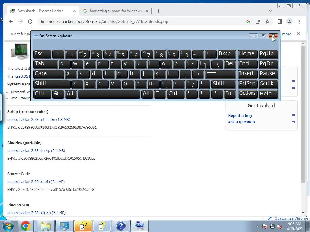Screen dimensions: 310x232
Task: Open Chrome from the taskbar
Action: [26, 226]
